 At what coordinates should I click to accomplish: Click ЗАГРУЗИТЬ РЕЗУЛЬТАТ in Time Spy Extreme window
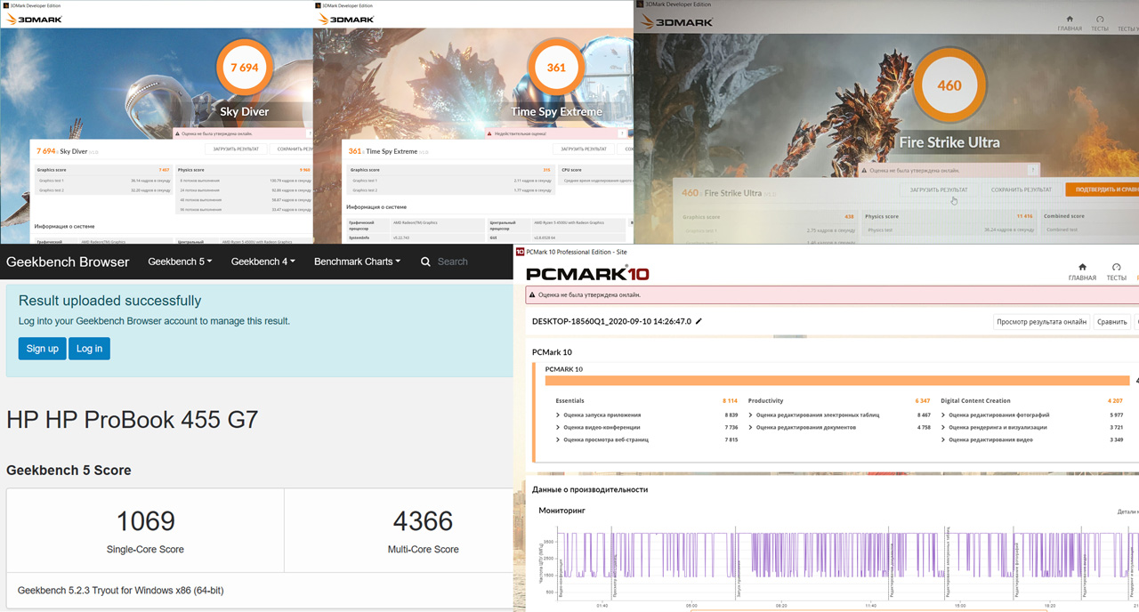584,149
